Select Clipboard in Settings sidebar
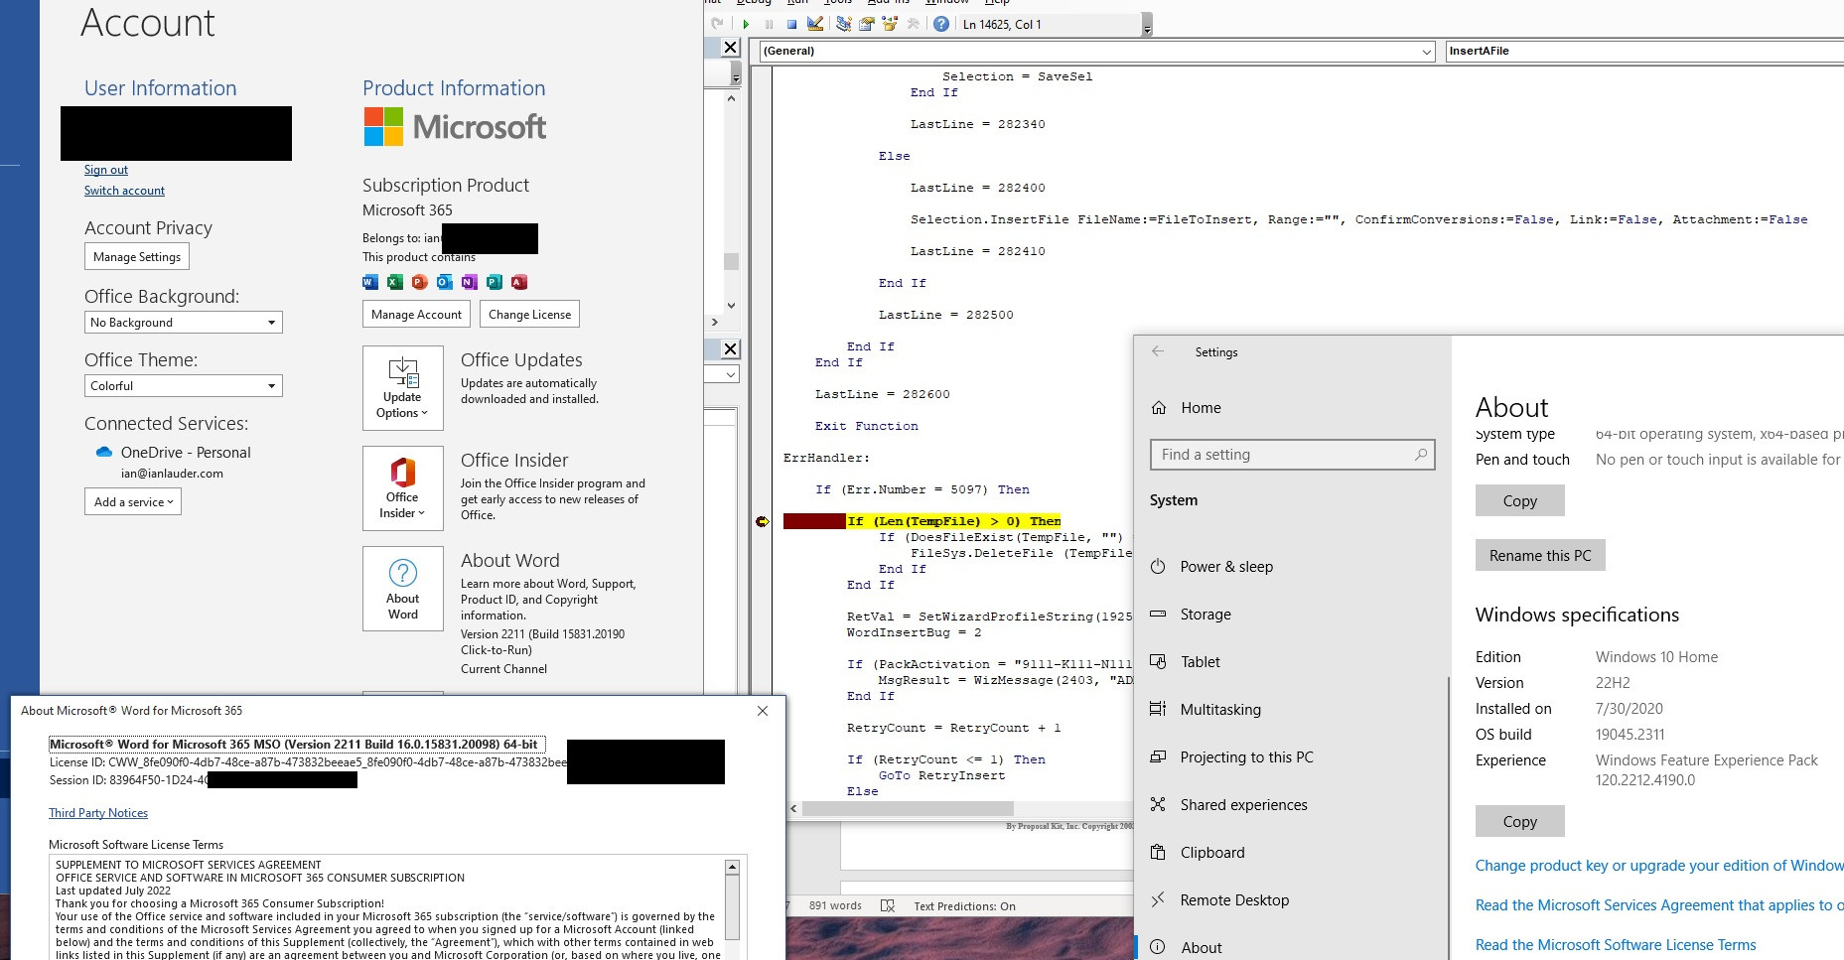 point(1211,853)
